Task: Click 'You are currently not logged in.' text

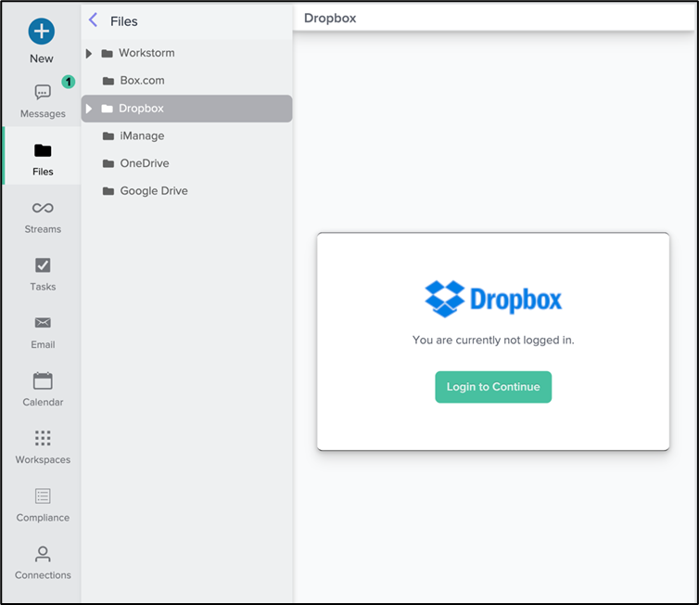Action: click(x=493, y=340)
